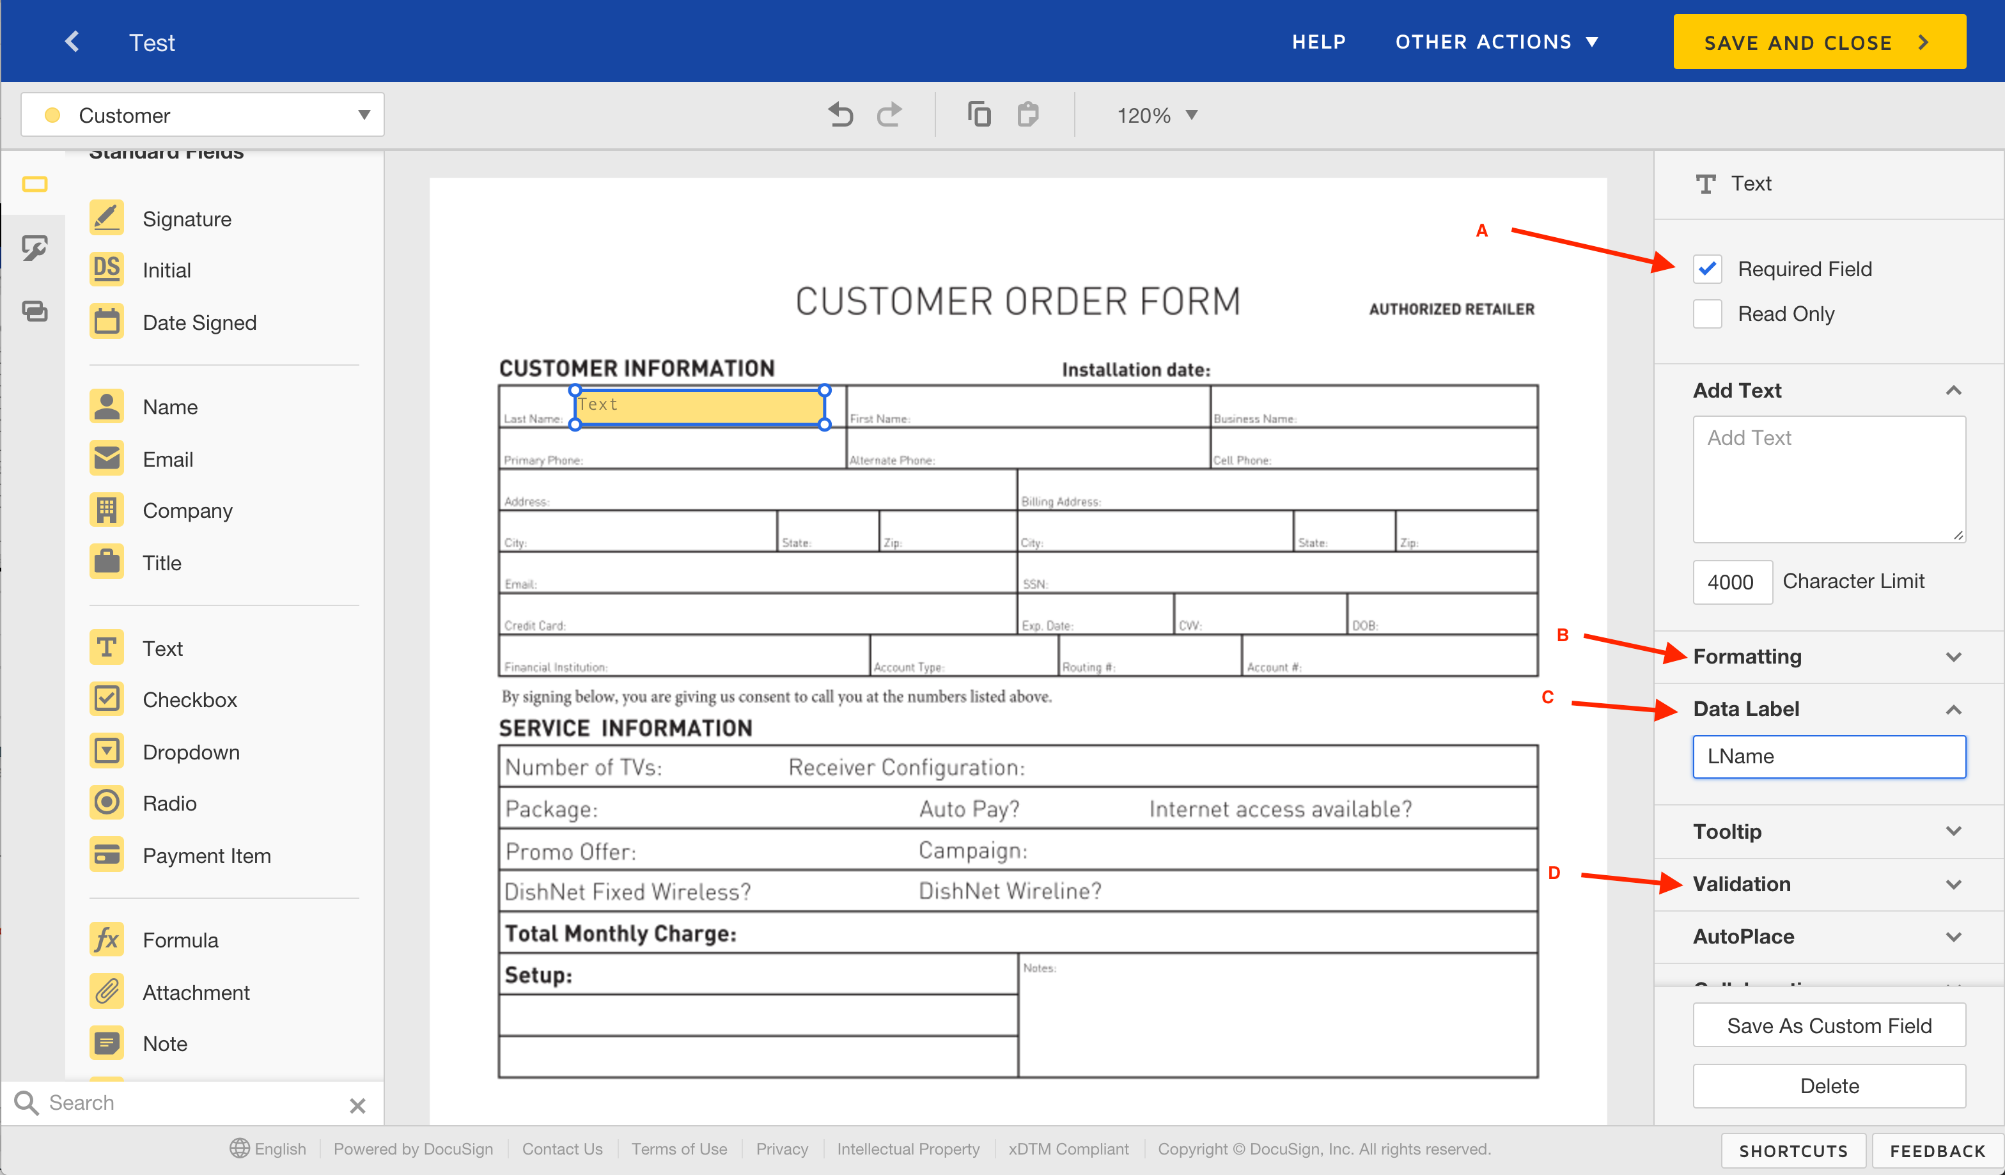Select the Attachment paperclip icon
The height and width of the screenshot is (1175, 2005).
(107, 992)
